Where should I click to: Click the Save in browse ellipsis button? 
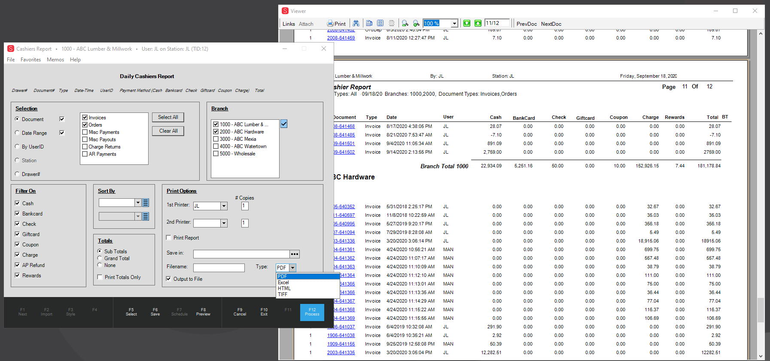click(294, 254)
